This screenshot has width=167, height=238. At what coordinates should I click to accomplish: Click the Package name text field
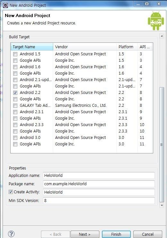(99, 184)
